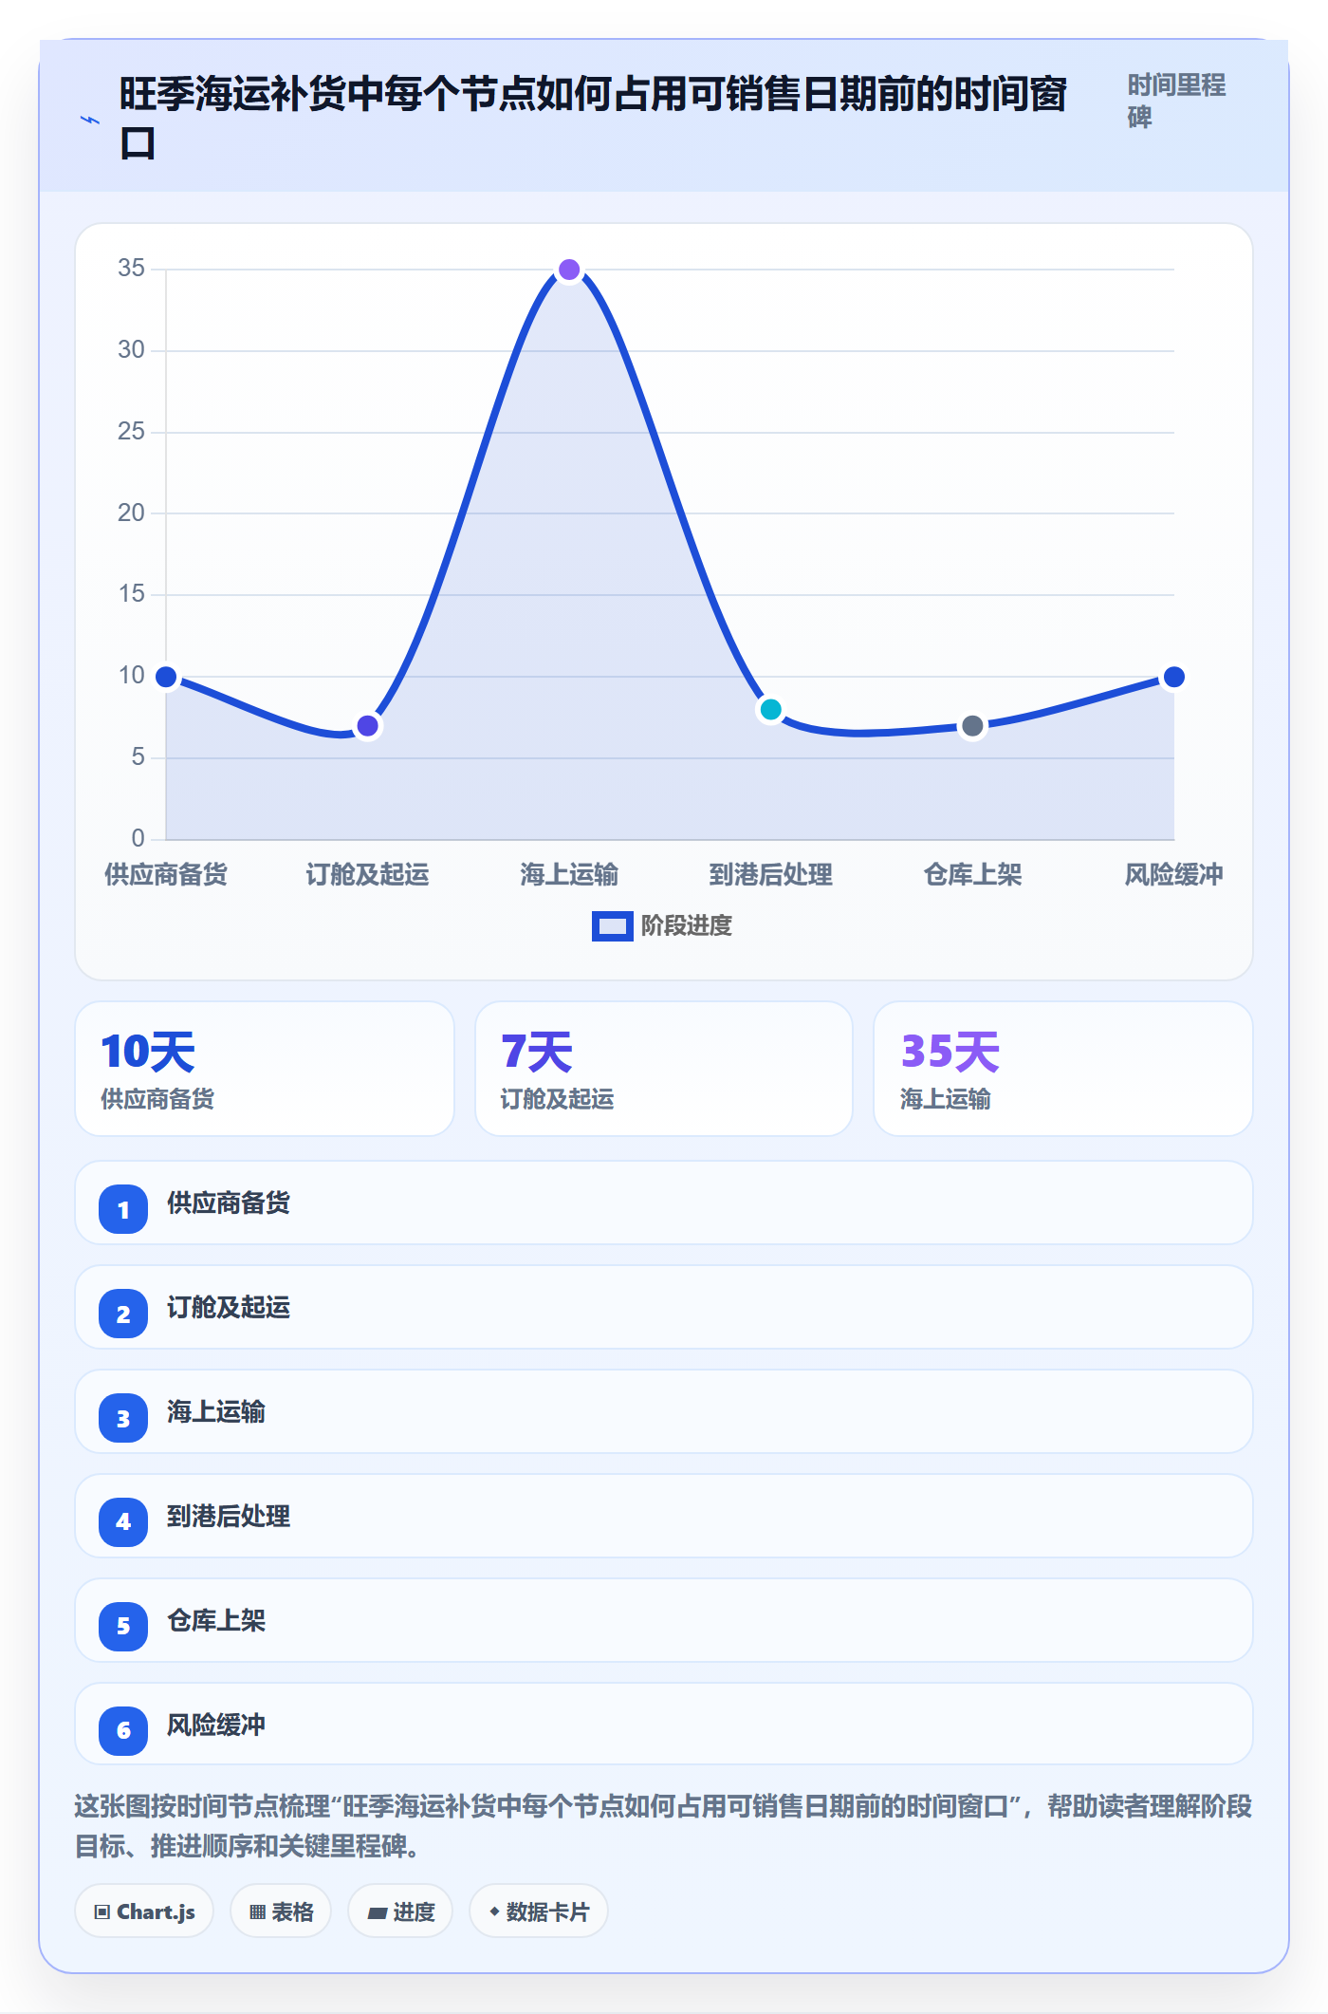
Task: Click the 供应商备货 x-axis label
Action: click(166, 874)
